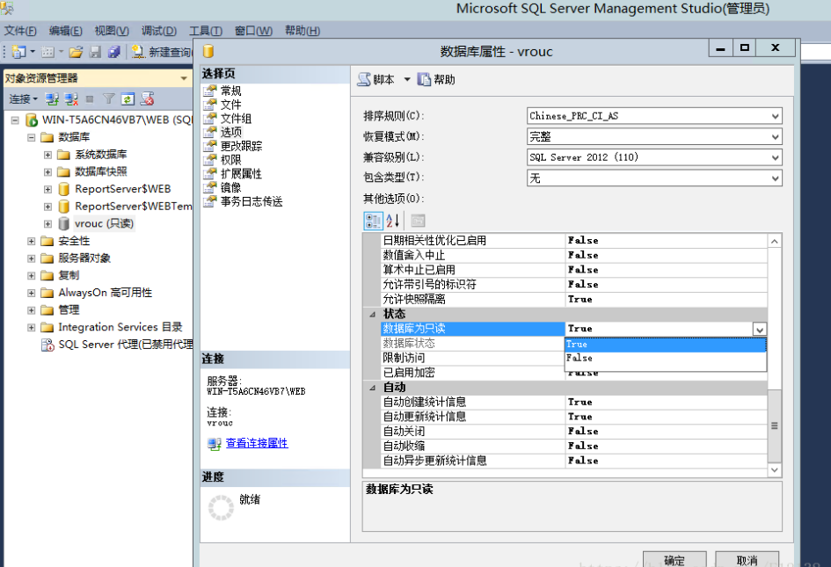This screenshot has height=567, width=831.
Task: Open the 文件(F) menu
Action: point(21,31)
